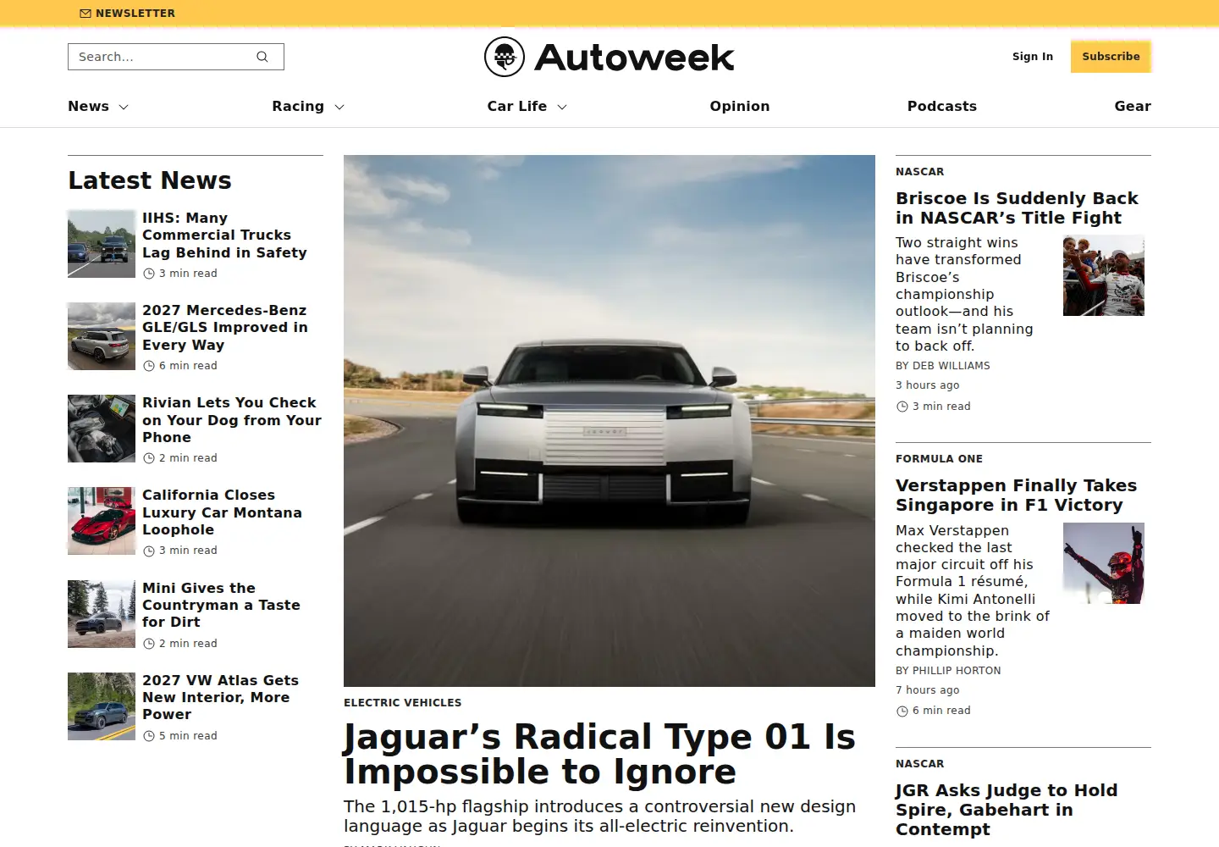Click the 'Latest News' section heading
This screenshot has width=1219, height=847.
pos(150,180)
